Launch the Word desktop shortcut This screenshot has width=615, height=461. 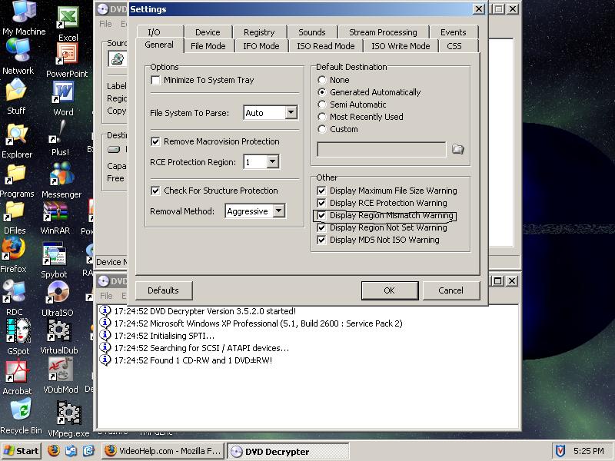coord(63,99)
